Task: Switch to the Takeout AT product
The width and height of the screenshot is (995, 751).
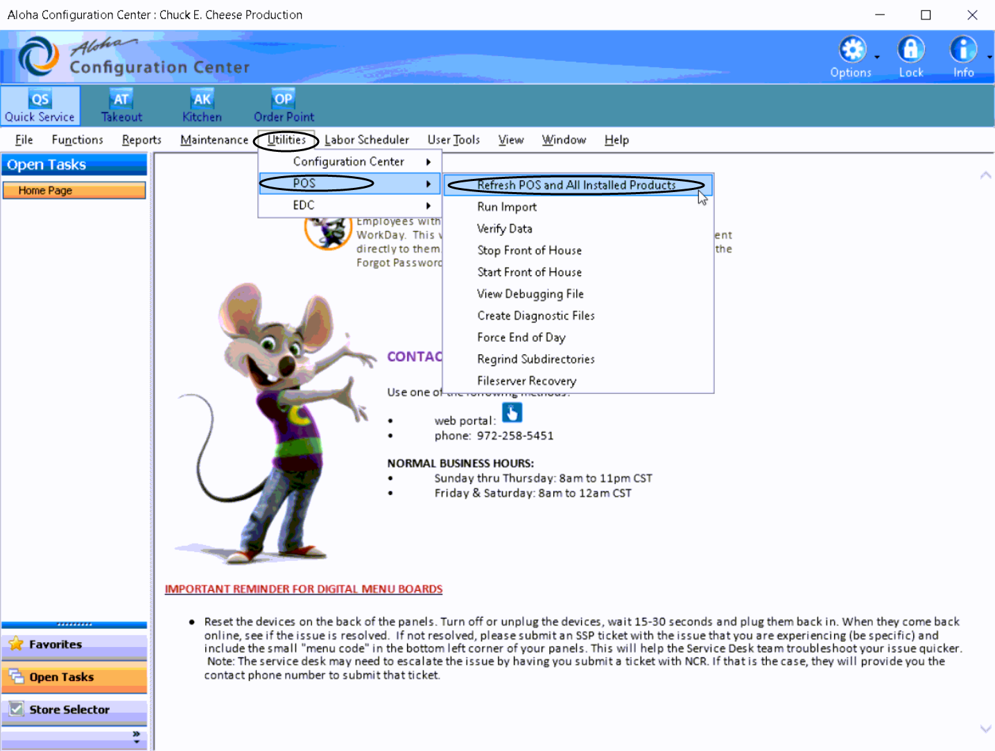Action: coord(121,105)
